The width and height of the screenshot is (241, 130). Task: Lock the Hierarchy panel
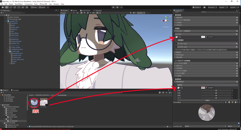click(x=56, y=10)
